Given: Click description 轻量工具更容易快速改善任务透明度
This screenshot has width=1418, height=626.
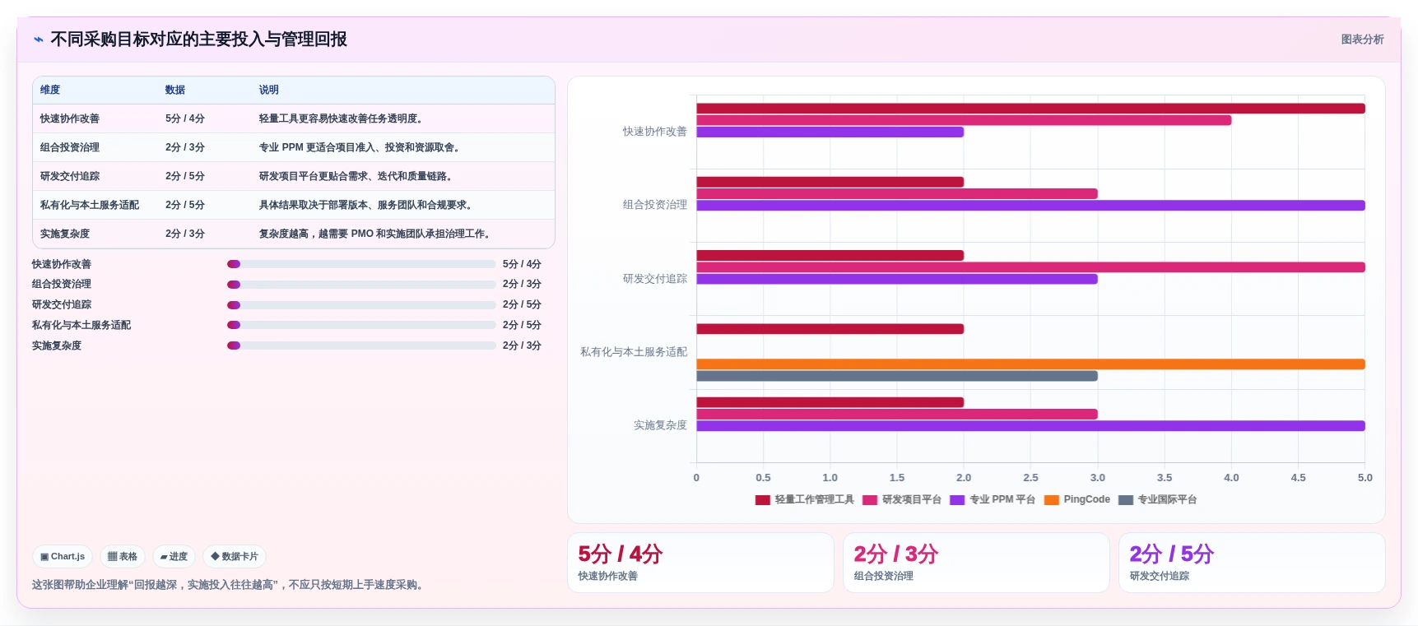Looking at the screenshot, I should 342,118.
